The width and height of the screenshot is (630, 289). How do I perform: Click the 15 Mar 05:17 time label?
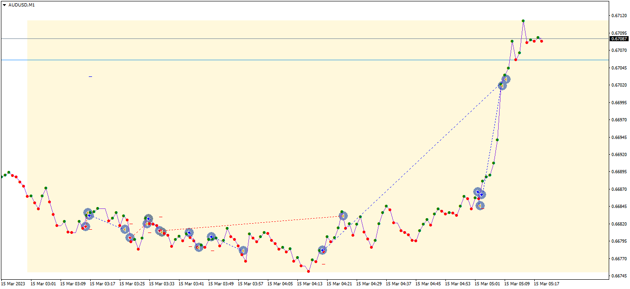tap(546, 283)
